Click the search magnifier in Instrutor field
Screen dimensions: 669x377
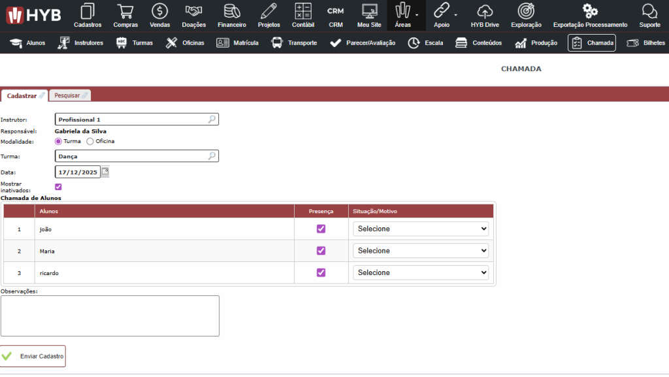212,120
